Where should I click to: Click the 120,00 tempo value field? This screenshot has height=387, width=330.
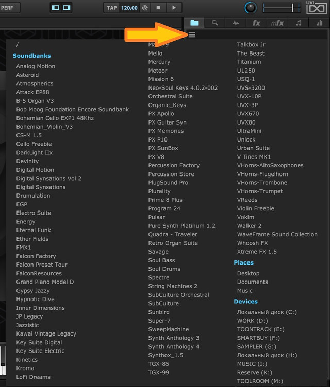129,8
